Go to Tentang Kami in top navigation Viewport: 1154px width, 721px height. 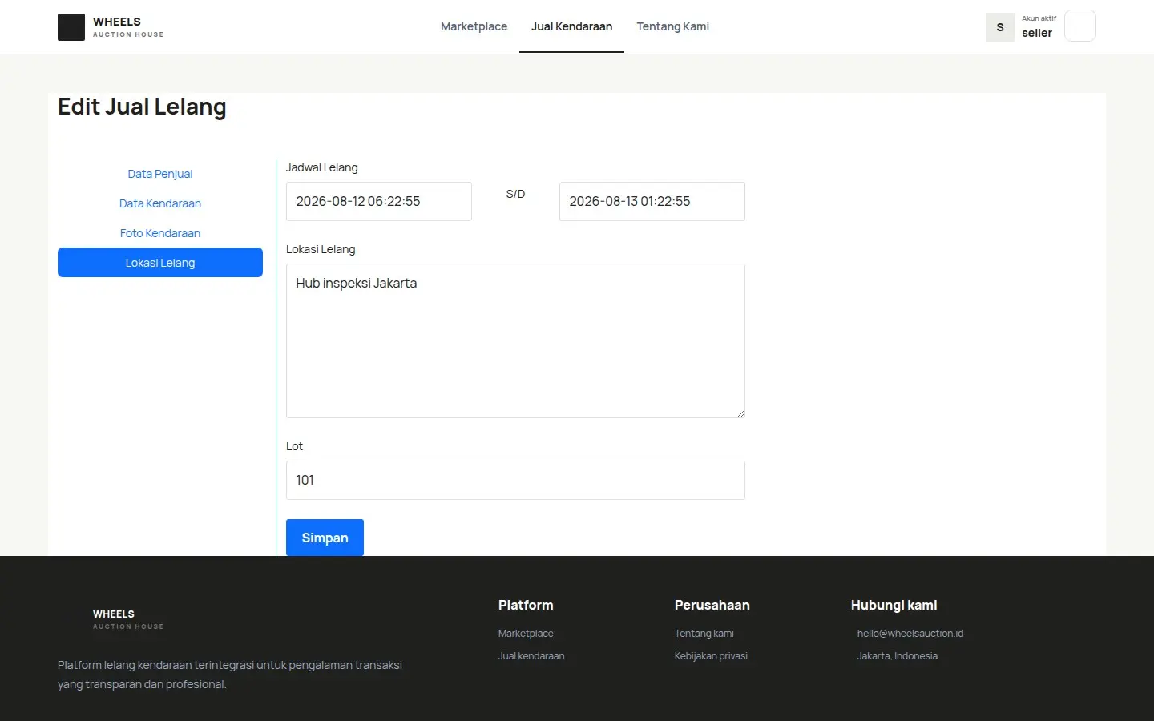672,26
